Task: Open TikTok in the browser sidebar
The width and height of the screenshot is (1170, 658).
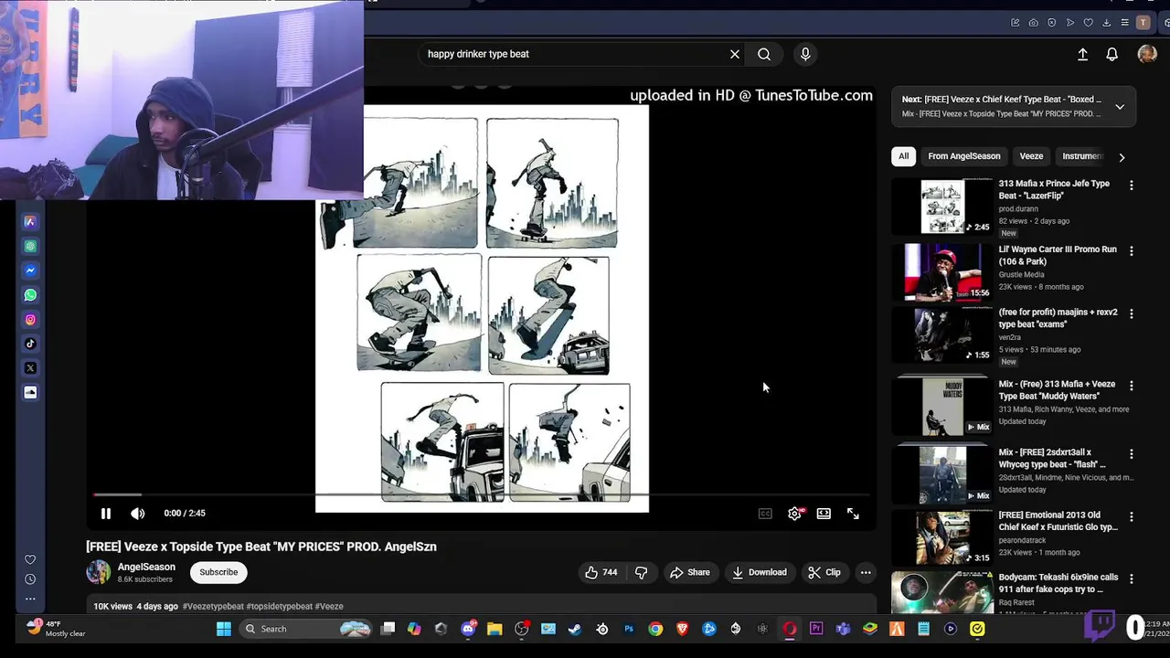Action: tap(30, 344)
